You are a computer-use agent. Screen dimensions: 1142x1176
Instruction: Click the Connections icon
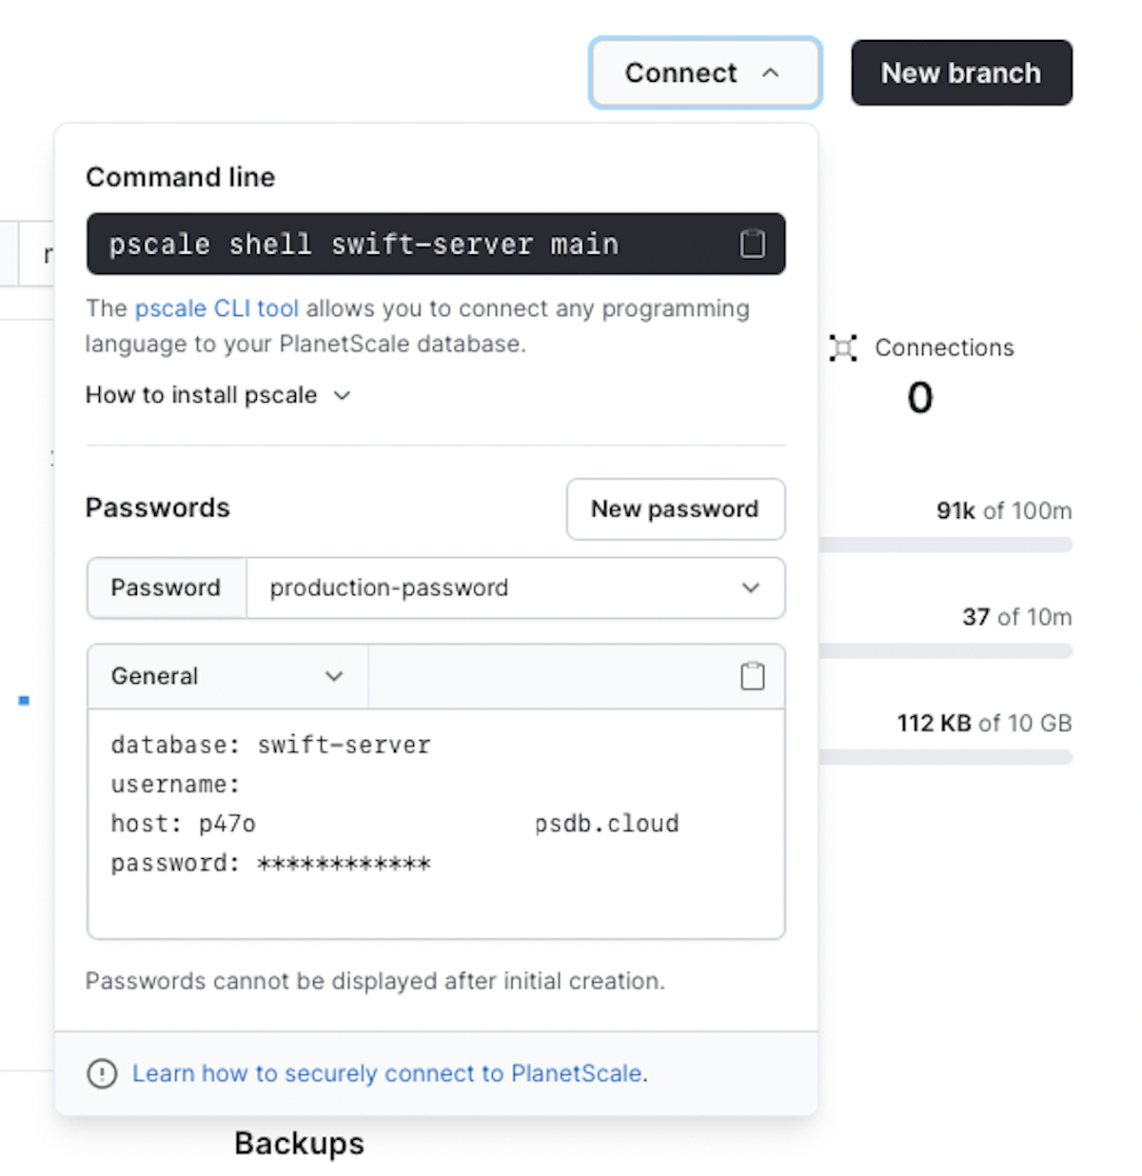(843, 348)
